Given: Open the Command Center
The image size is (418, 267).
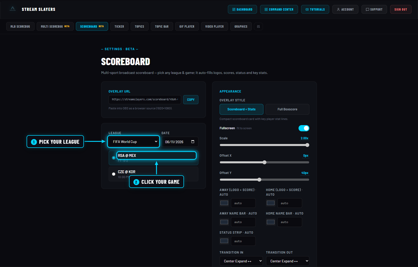Looking at the screenshot, I should pos(279,9).
